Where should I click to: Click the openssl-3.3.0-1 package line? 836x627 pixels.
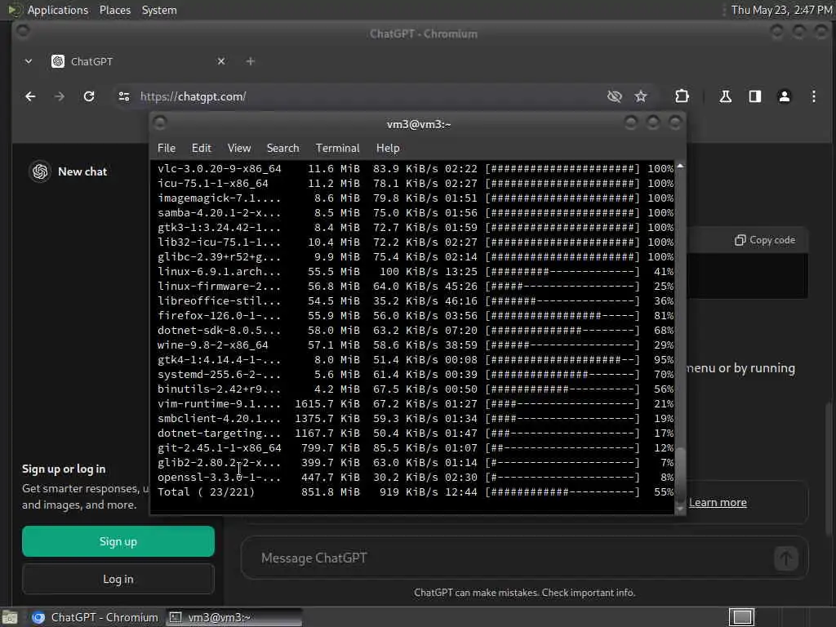(415, 477)
